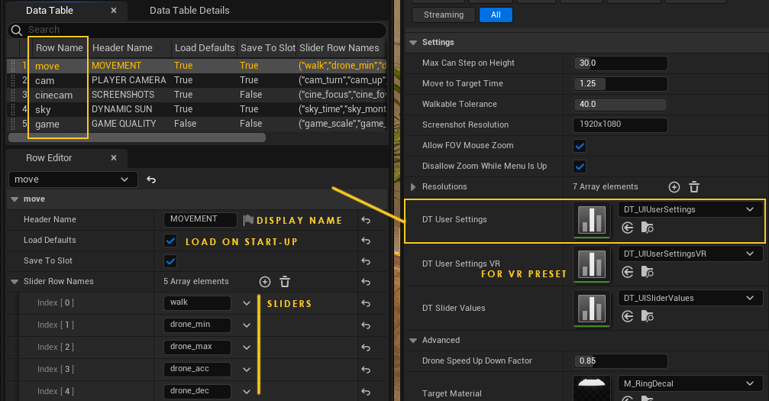
Task: Collapse the Settings section
Action: point(413,43)
